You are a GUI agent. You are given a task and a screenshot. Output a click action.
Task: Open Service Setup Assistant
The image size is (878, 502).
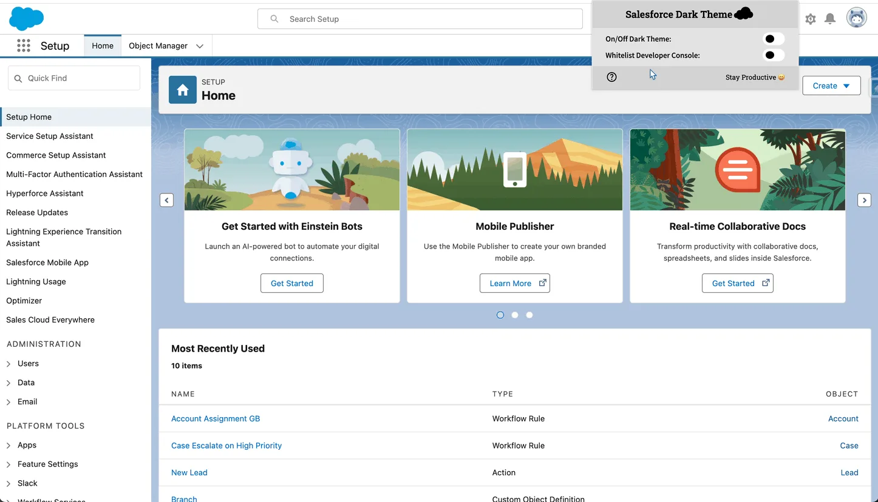(50, 136)
